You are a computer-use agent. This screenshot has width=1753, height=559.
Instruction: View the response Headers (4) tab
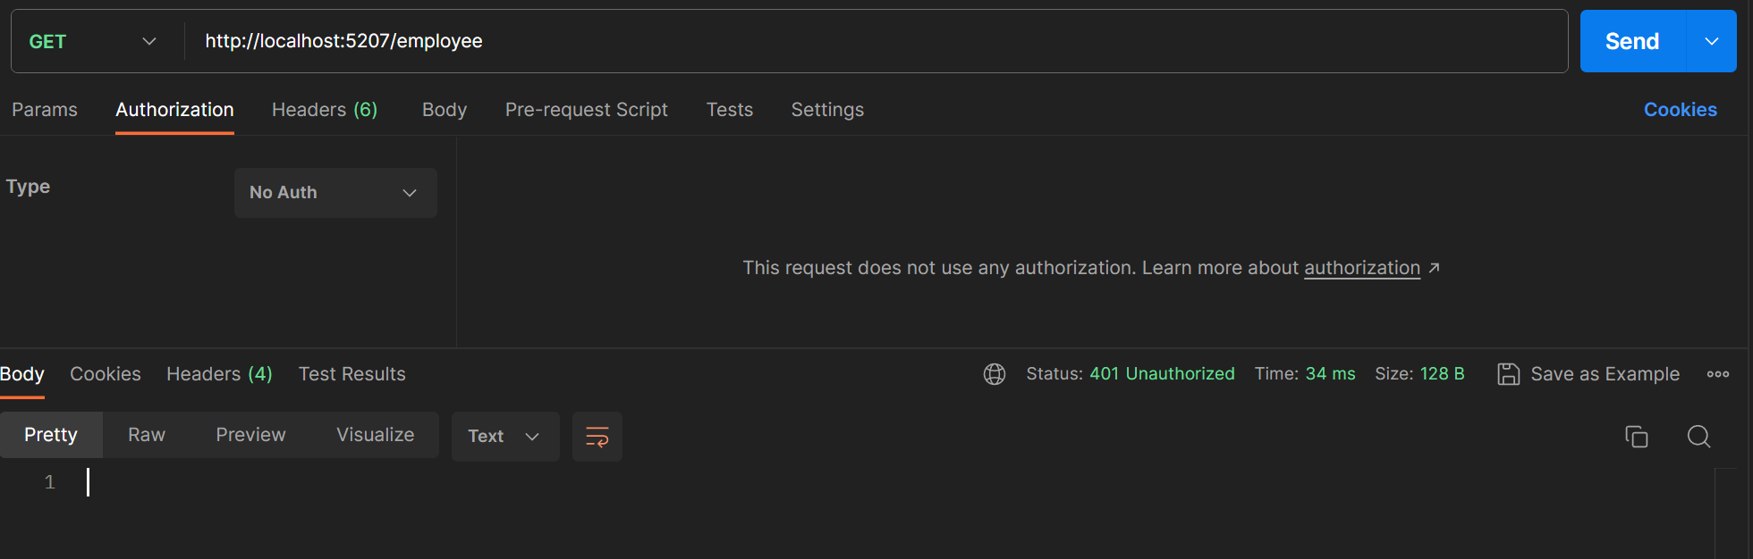(219, 374)
